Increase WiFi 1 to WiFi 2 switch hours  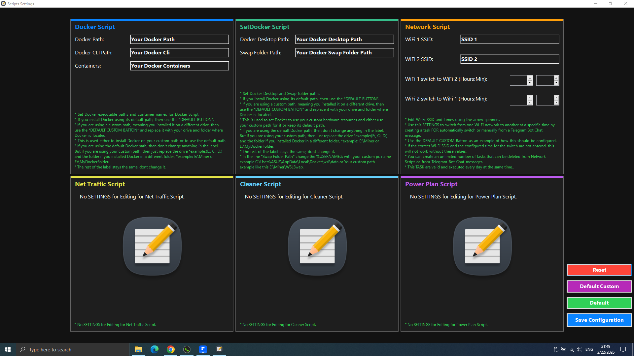[530, 78]
